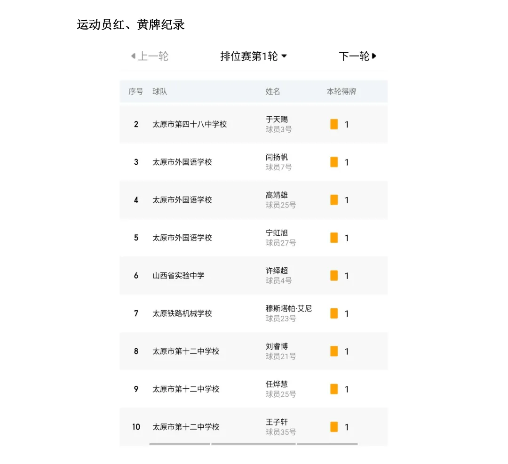This screenshot has height=464, width=508.
Task: Open the 排位赛第1轮 round dropdown
Action: pyautogui.click(x=254, y=56)
